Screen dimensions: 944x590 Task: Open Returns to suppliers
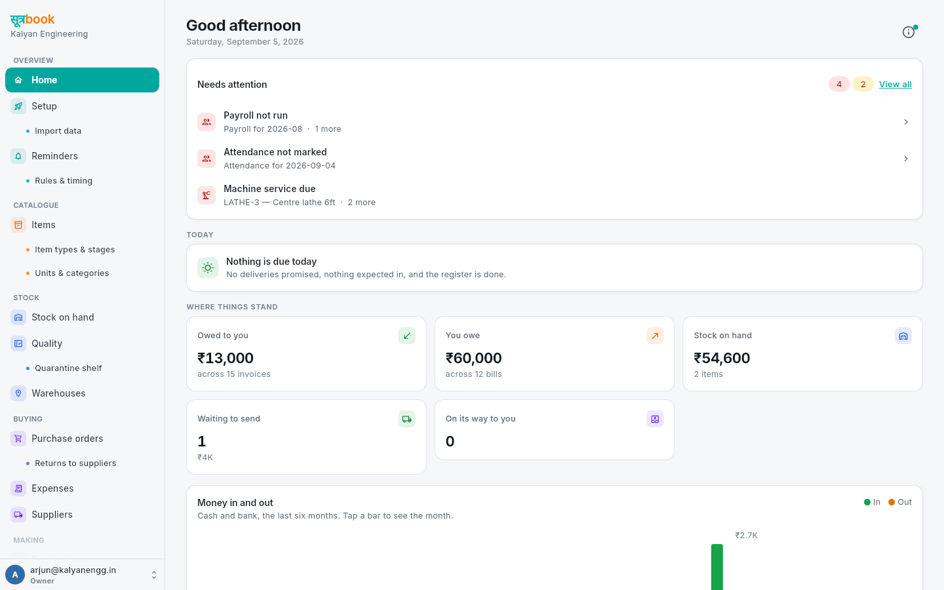click(75, 463)
